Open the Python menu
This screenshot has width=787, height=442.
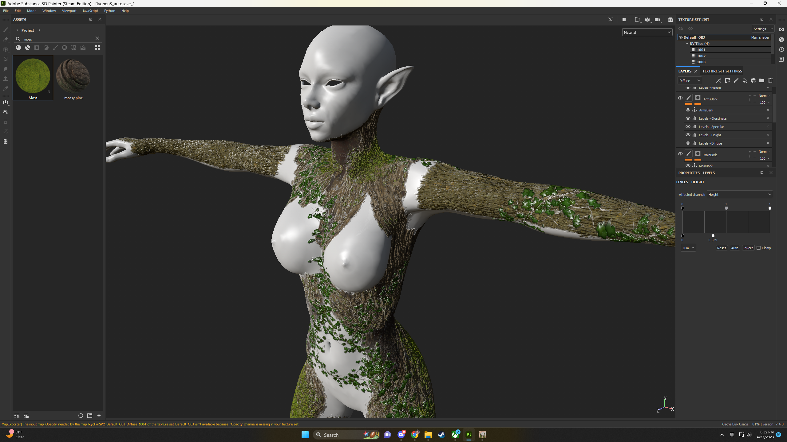point(109,11)
